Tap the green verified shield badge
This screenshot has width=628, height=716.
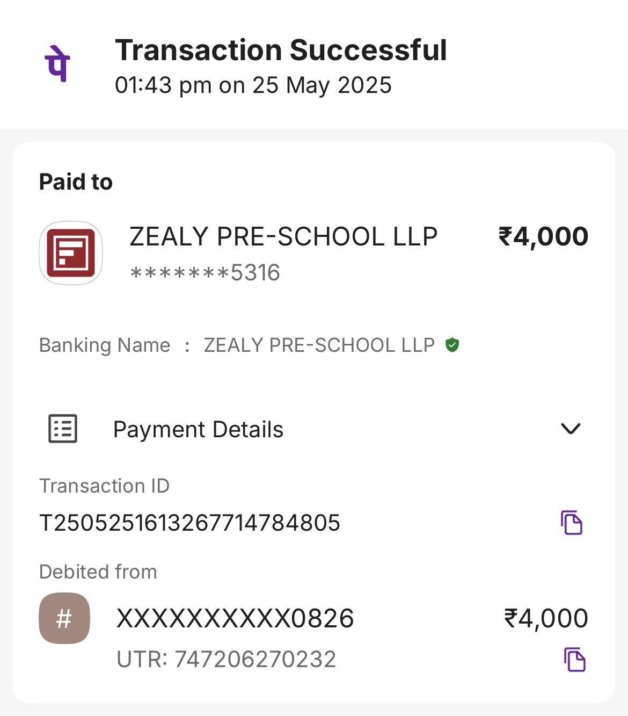click(452, 345)
